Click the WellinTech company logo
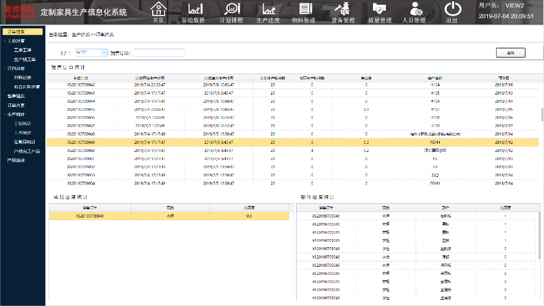The height and width of the screenshot is (306, 544). (20, 12)
